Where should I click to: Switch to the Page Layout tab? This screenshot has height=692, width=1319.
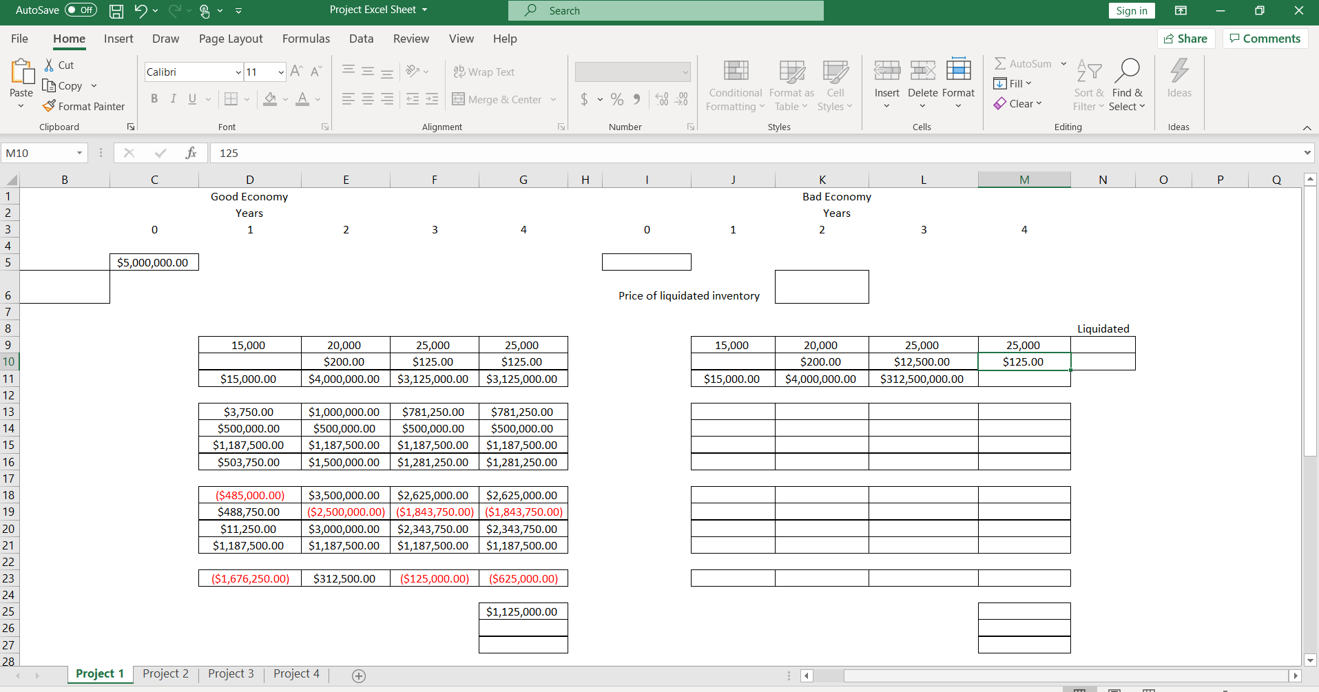coord(231,39)
